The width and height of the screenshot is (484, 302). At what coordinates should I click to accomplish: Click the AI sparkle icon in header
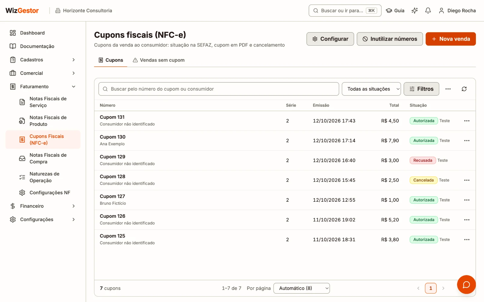(415, 11)
